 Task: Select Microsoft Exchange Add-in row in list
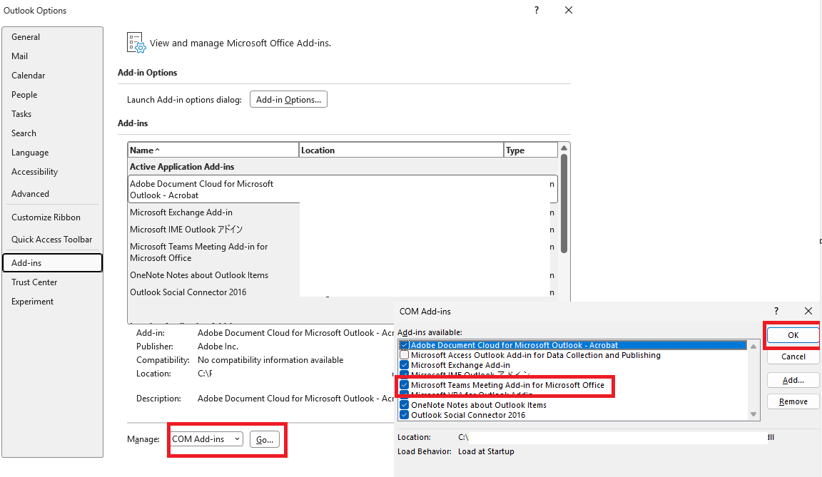pyautogui.click(x=342, y=212)
